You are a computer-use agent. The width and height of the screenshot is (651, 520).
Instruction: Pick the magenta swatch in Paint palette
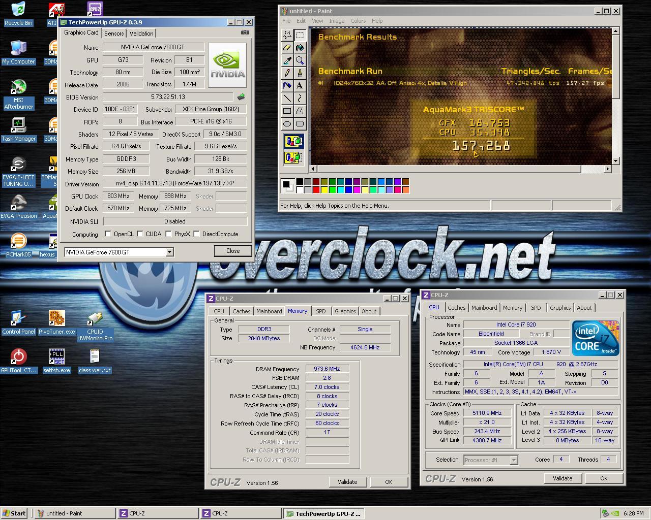tap(357, 190)
